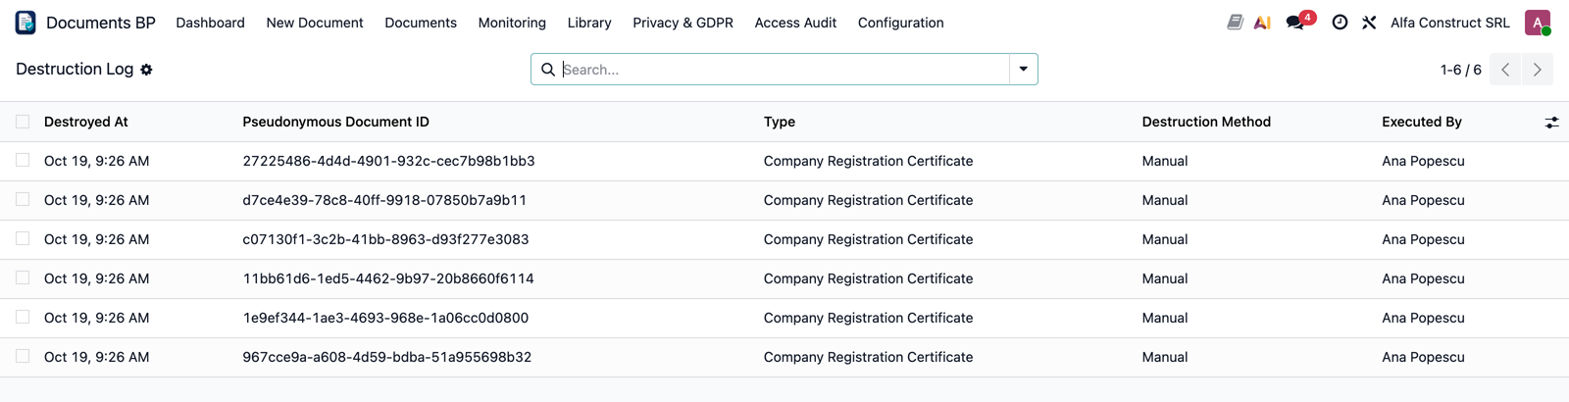Click the 1-6 / 6 pager counter
The image size is (1569, 402).
tap(1461, 70)
